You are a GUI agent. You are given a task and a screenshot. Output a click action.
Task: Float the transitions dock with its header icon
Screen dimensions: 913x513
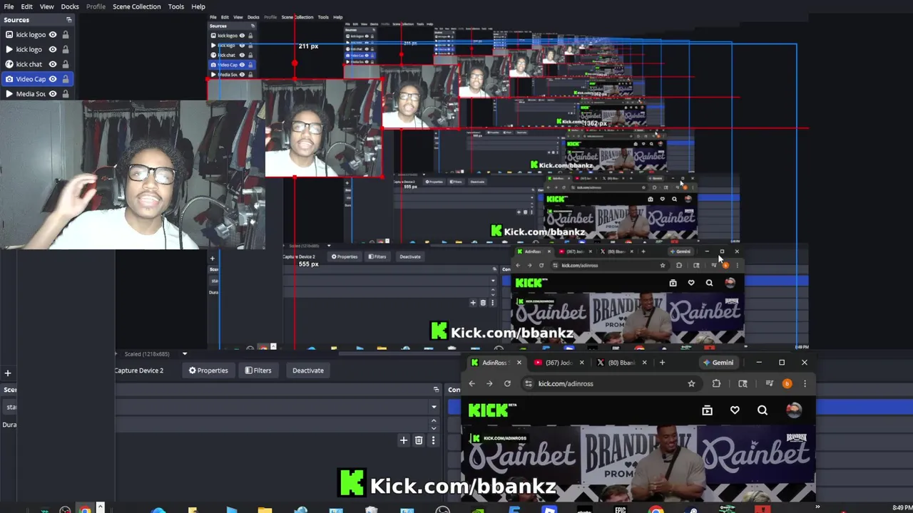[x=436, y=390]
